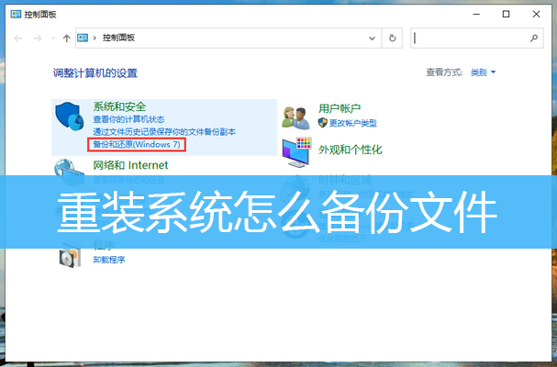Click the refresh icon beside address bar

[x=392, y=38]
